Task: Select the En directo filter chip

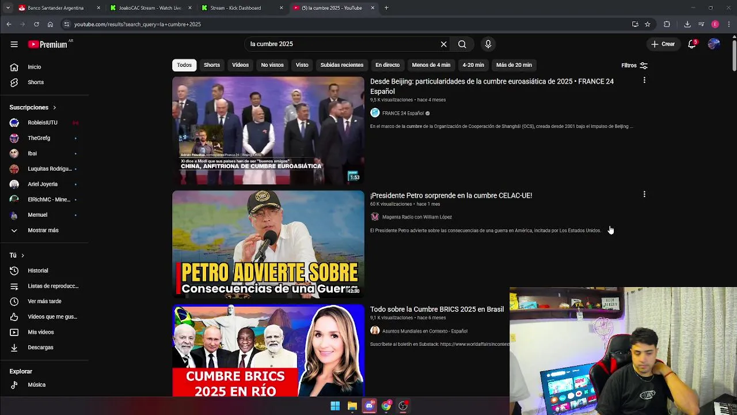Action: pos(388,65)
